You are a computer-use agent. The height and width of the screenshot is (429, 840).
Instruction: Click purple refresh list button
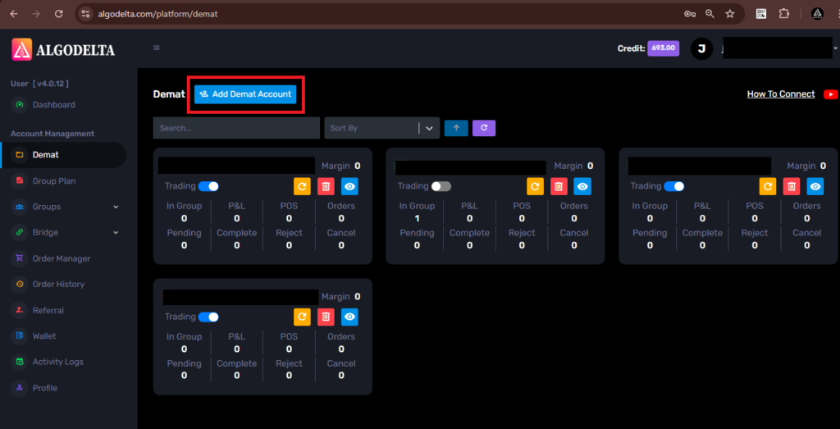[x=484, y=128]
